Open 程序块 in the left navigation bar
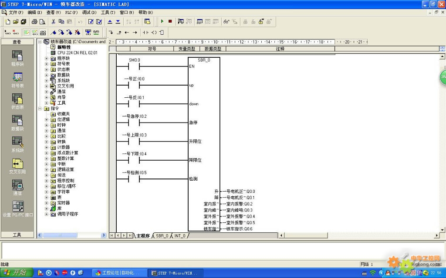Viewport: 446px width, 278px height. click(17, 58)
